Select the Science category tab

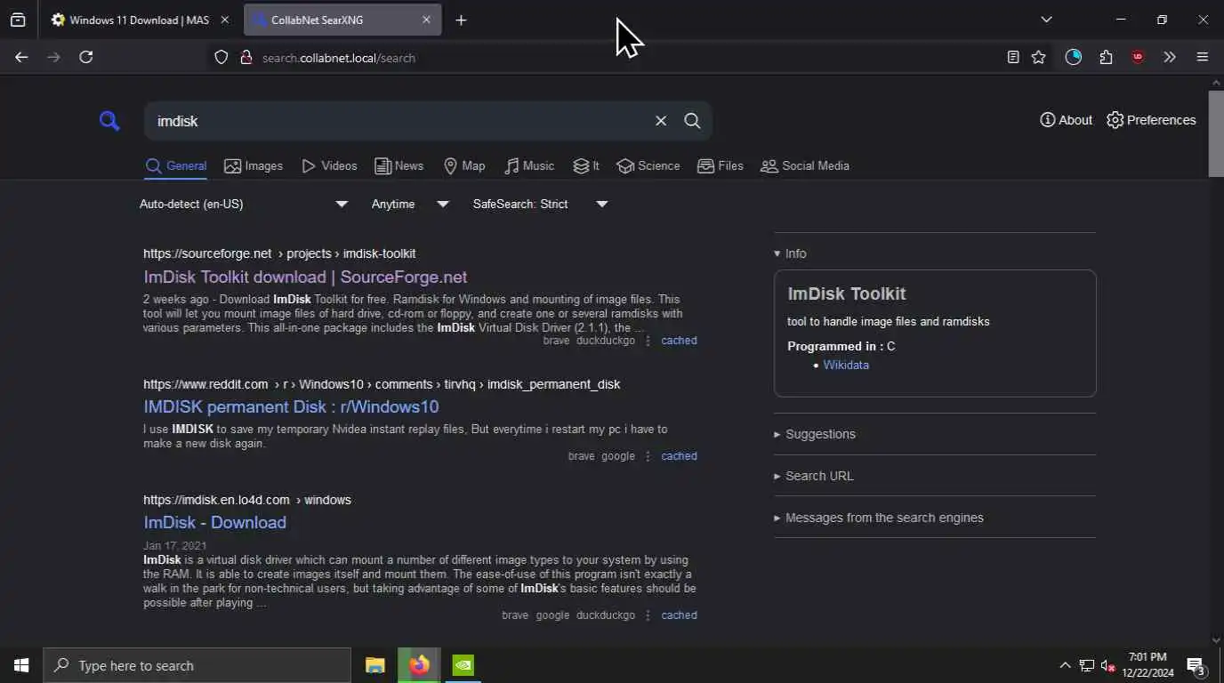coord(648,166)
